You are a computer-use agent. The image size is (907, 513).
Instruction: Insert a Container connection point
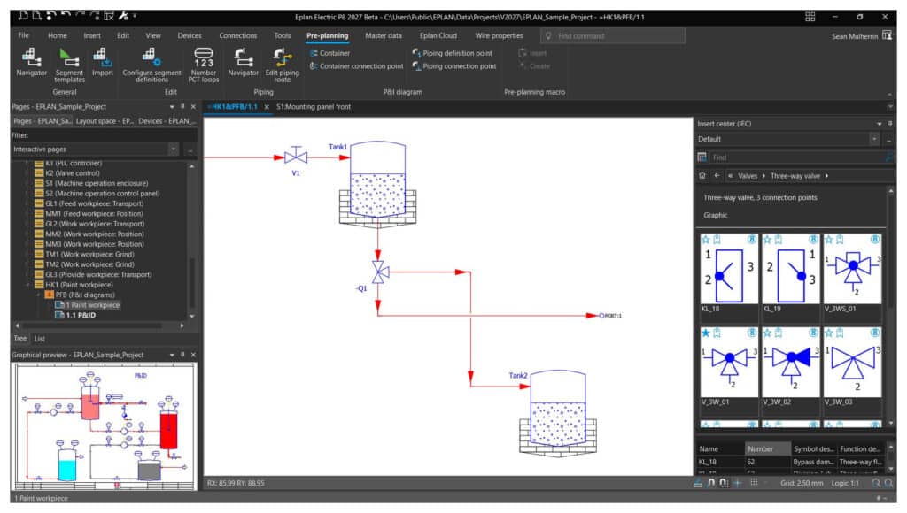pyautogui.click(x=356, y=66)
